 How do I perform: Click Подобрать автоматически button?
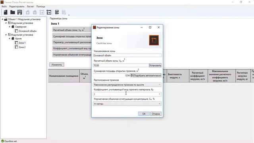click(147, 75)
